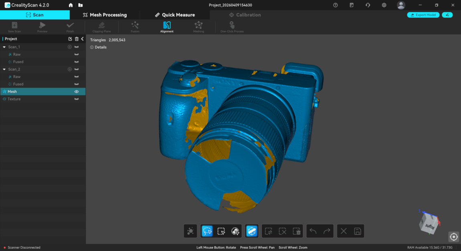The width and height of the screenshot is (461, 251).
Task: Open customer support headset icon
Action: coord(368,5)
